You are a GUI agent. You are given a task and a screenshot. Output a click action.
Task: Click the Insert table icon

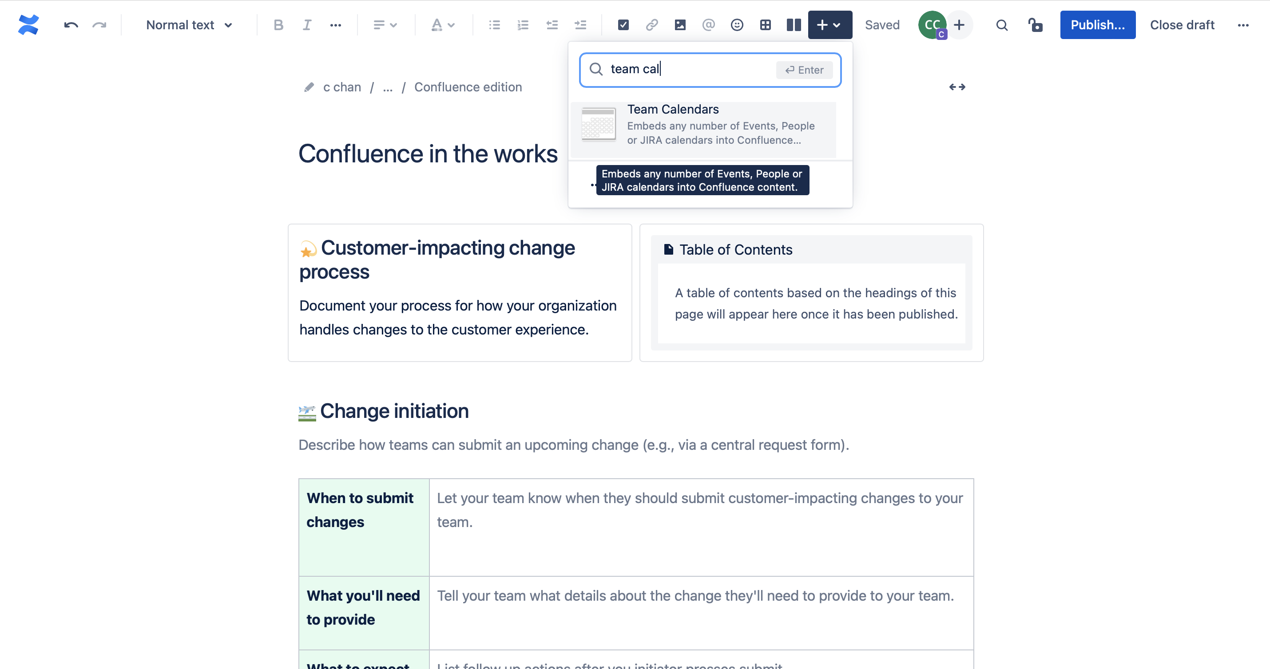[x=764, y=24]
